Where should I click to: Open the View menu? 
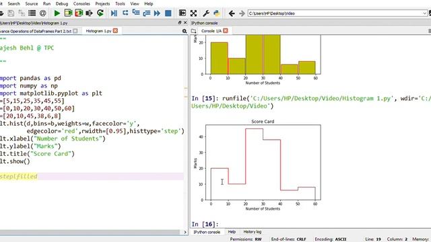pos(135,3)
